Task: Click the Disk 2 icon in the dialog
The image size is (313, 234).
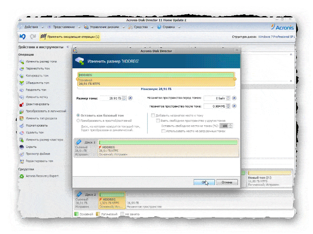Action: click(x=79, y=142)
